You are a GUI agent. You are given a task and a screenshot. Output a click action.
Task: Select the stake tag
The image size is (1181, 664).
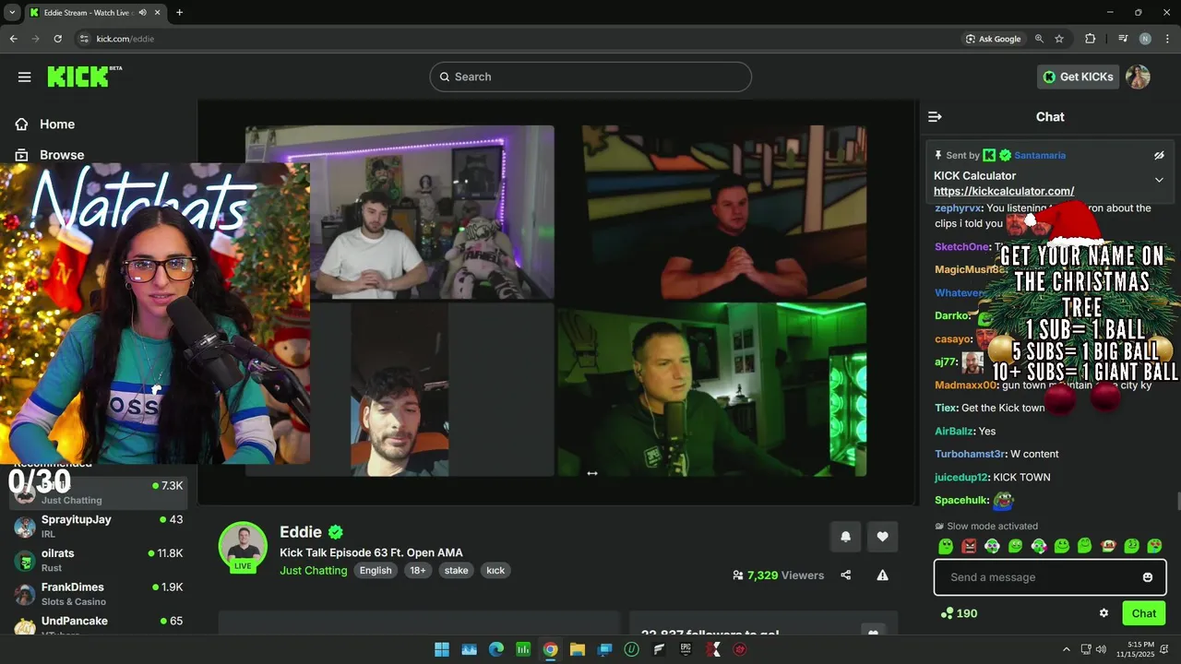tap(456, 570)
